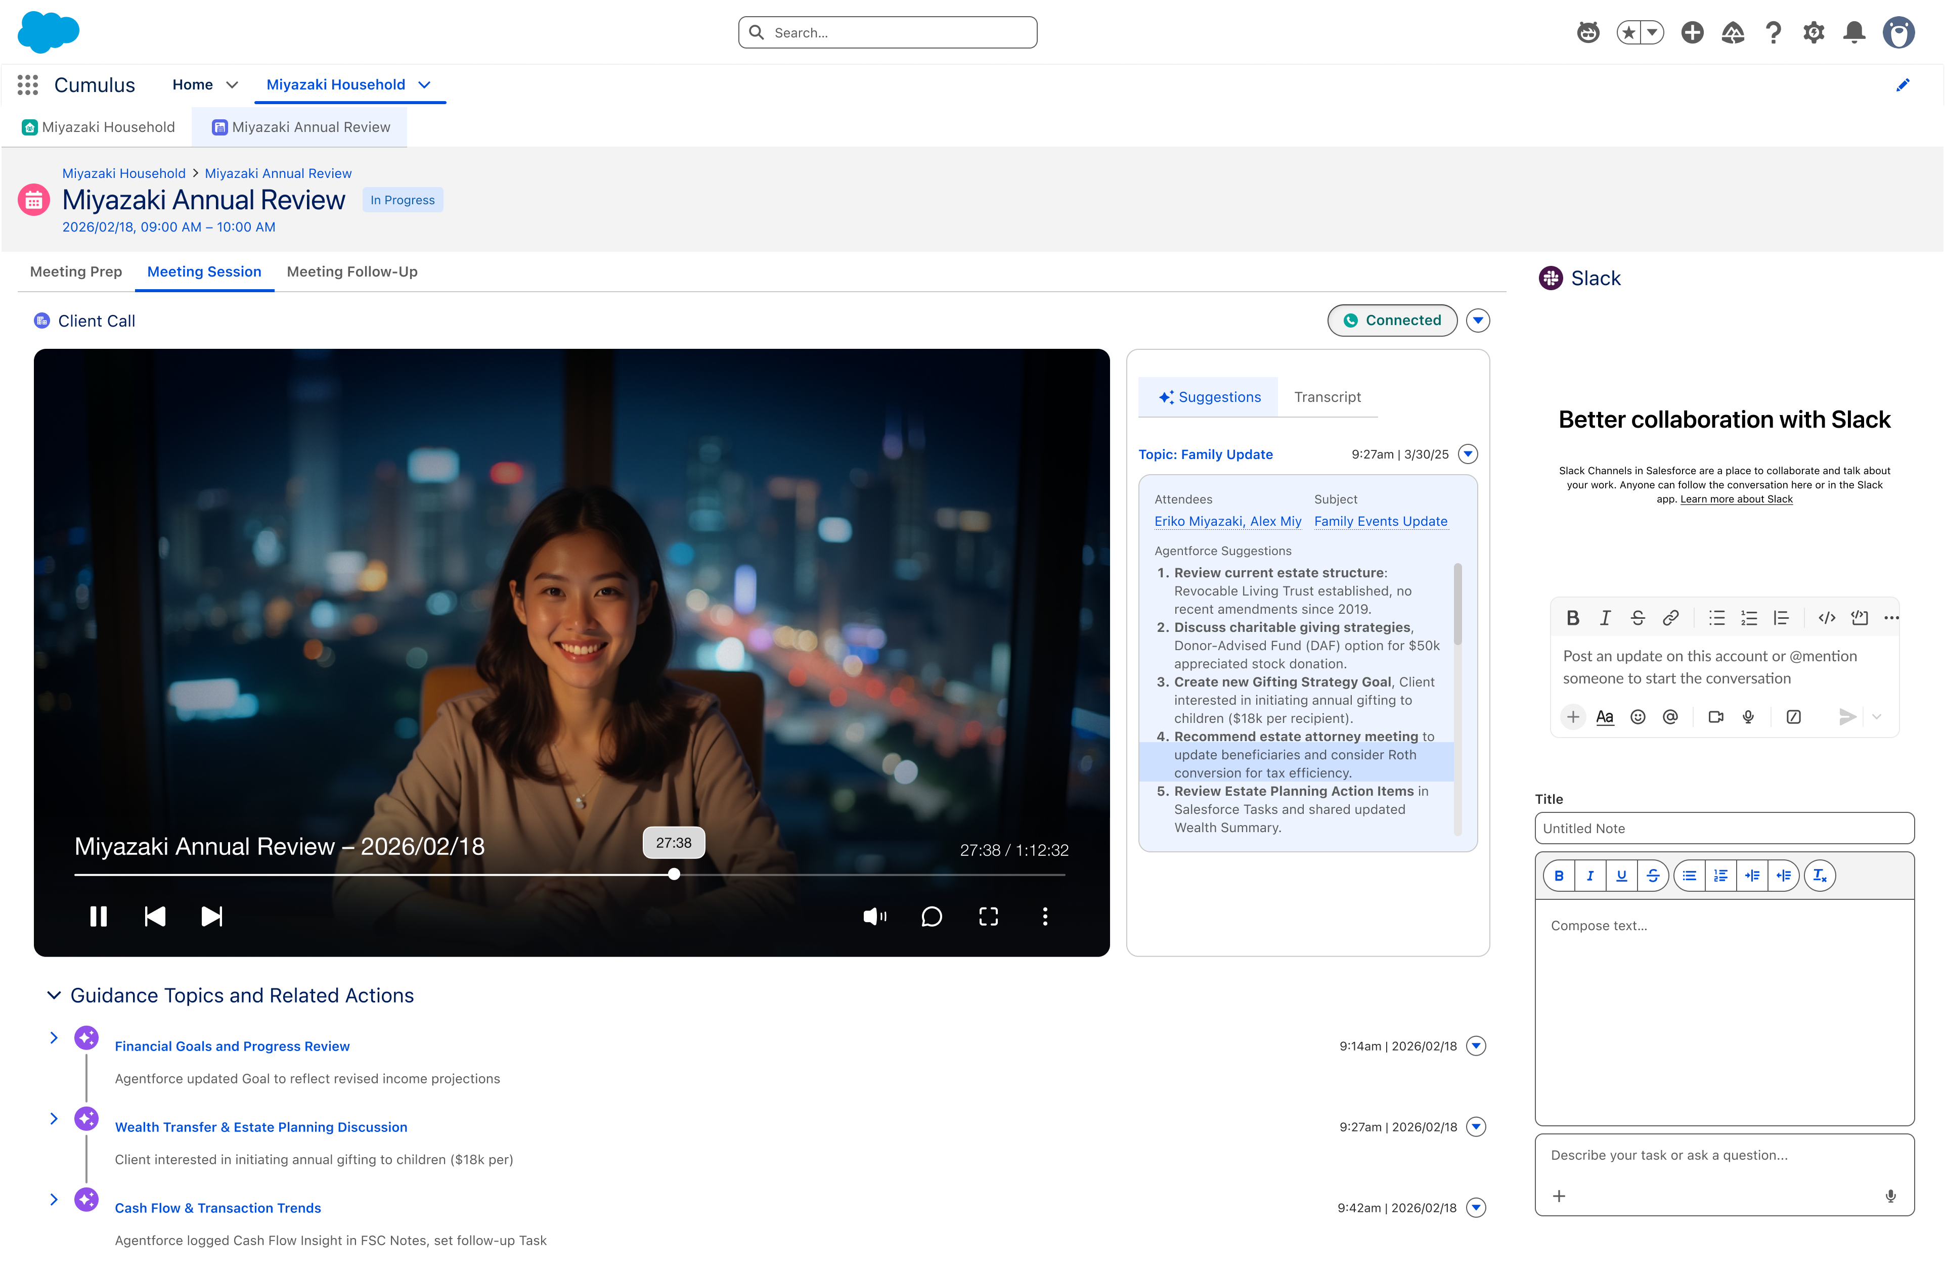1945x1279 pixels.
Task: Click the Agentforce Suggestions scrollbar
Action: 1458,605
